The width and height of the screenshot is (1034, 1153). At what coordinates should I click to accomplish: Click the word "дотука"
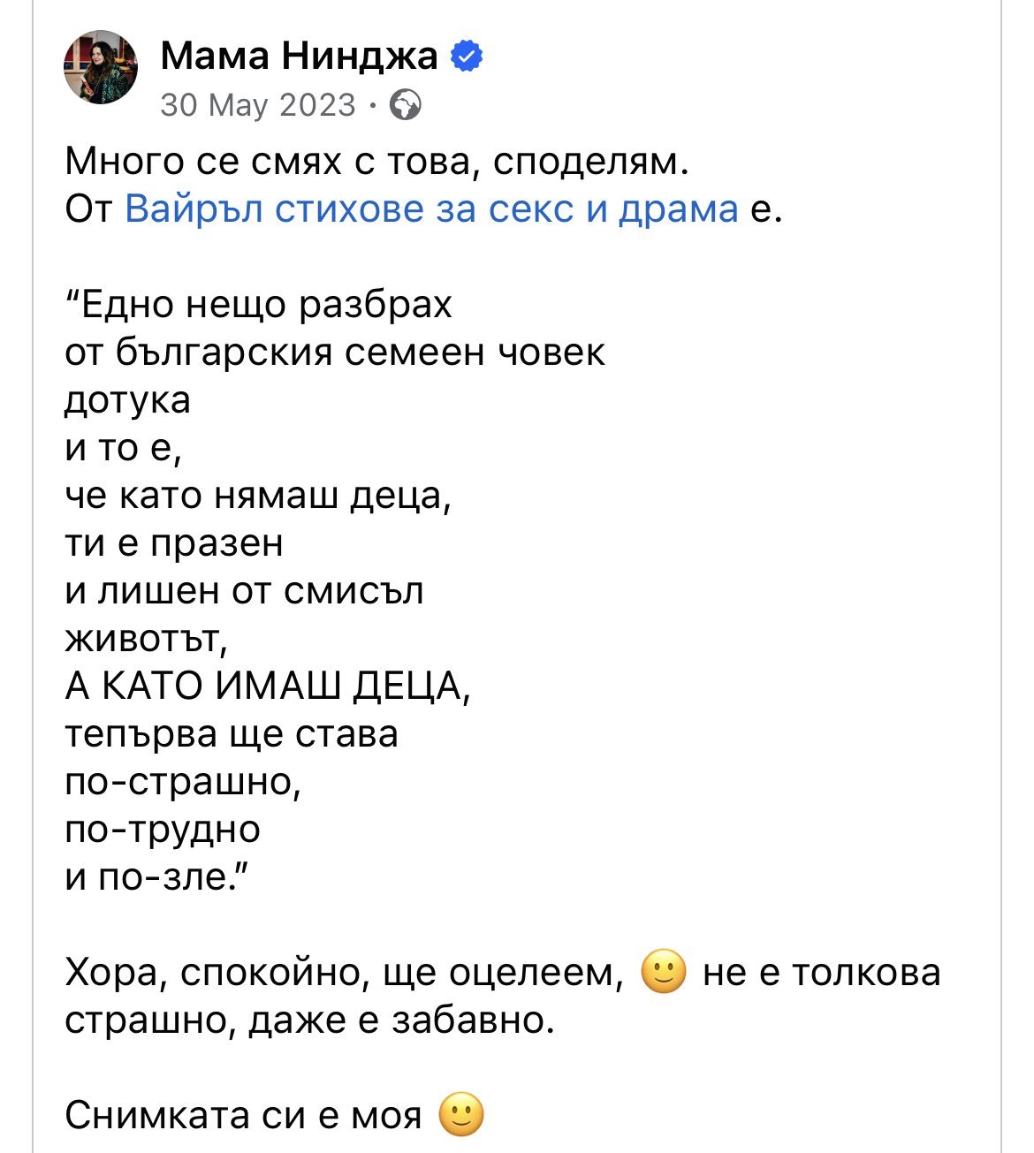(x=128, y=400)
